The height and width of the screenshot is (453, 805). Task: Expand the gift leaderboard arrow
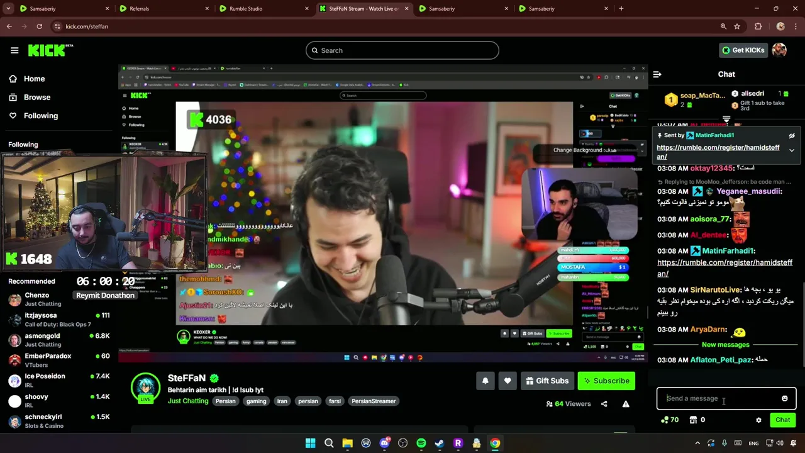click(x=726, y=118)
